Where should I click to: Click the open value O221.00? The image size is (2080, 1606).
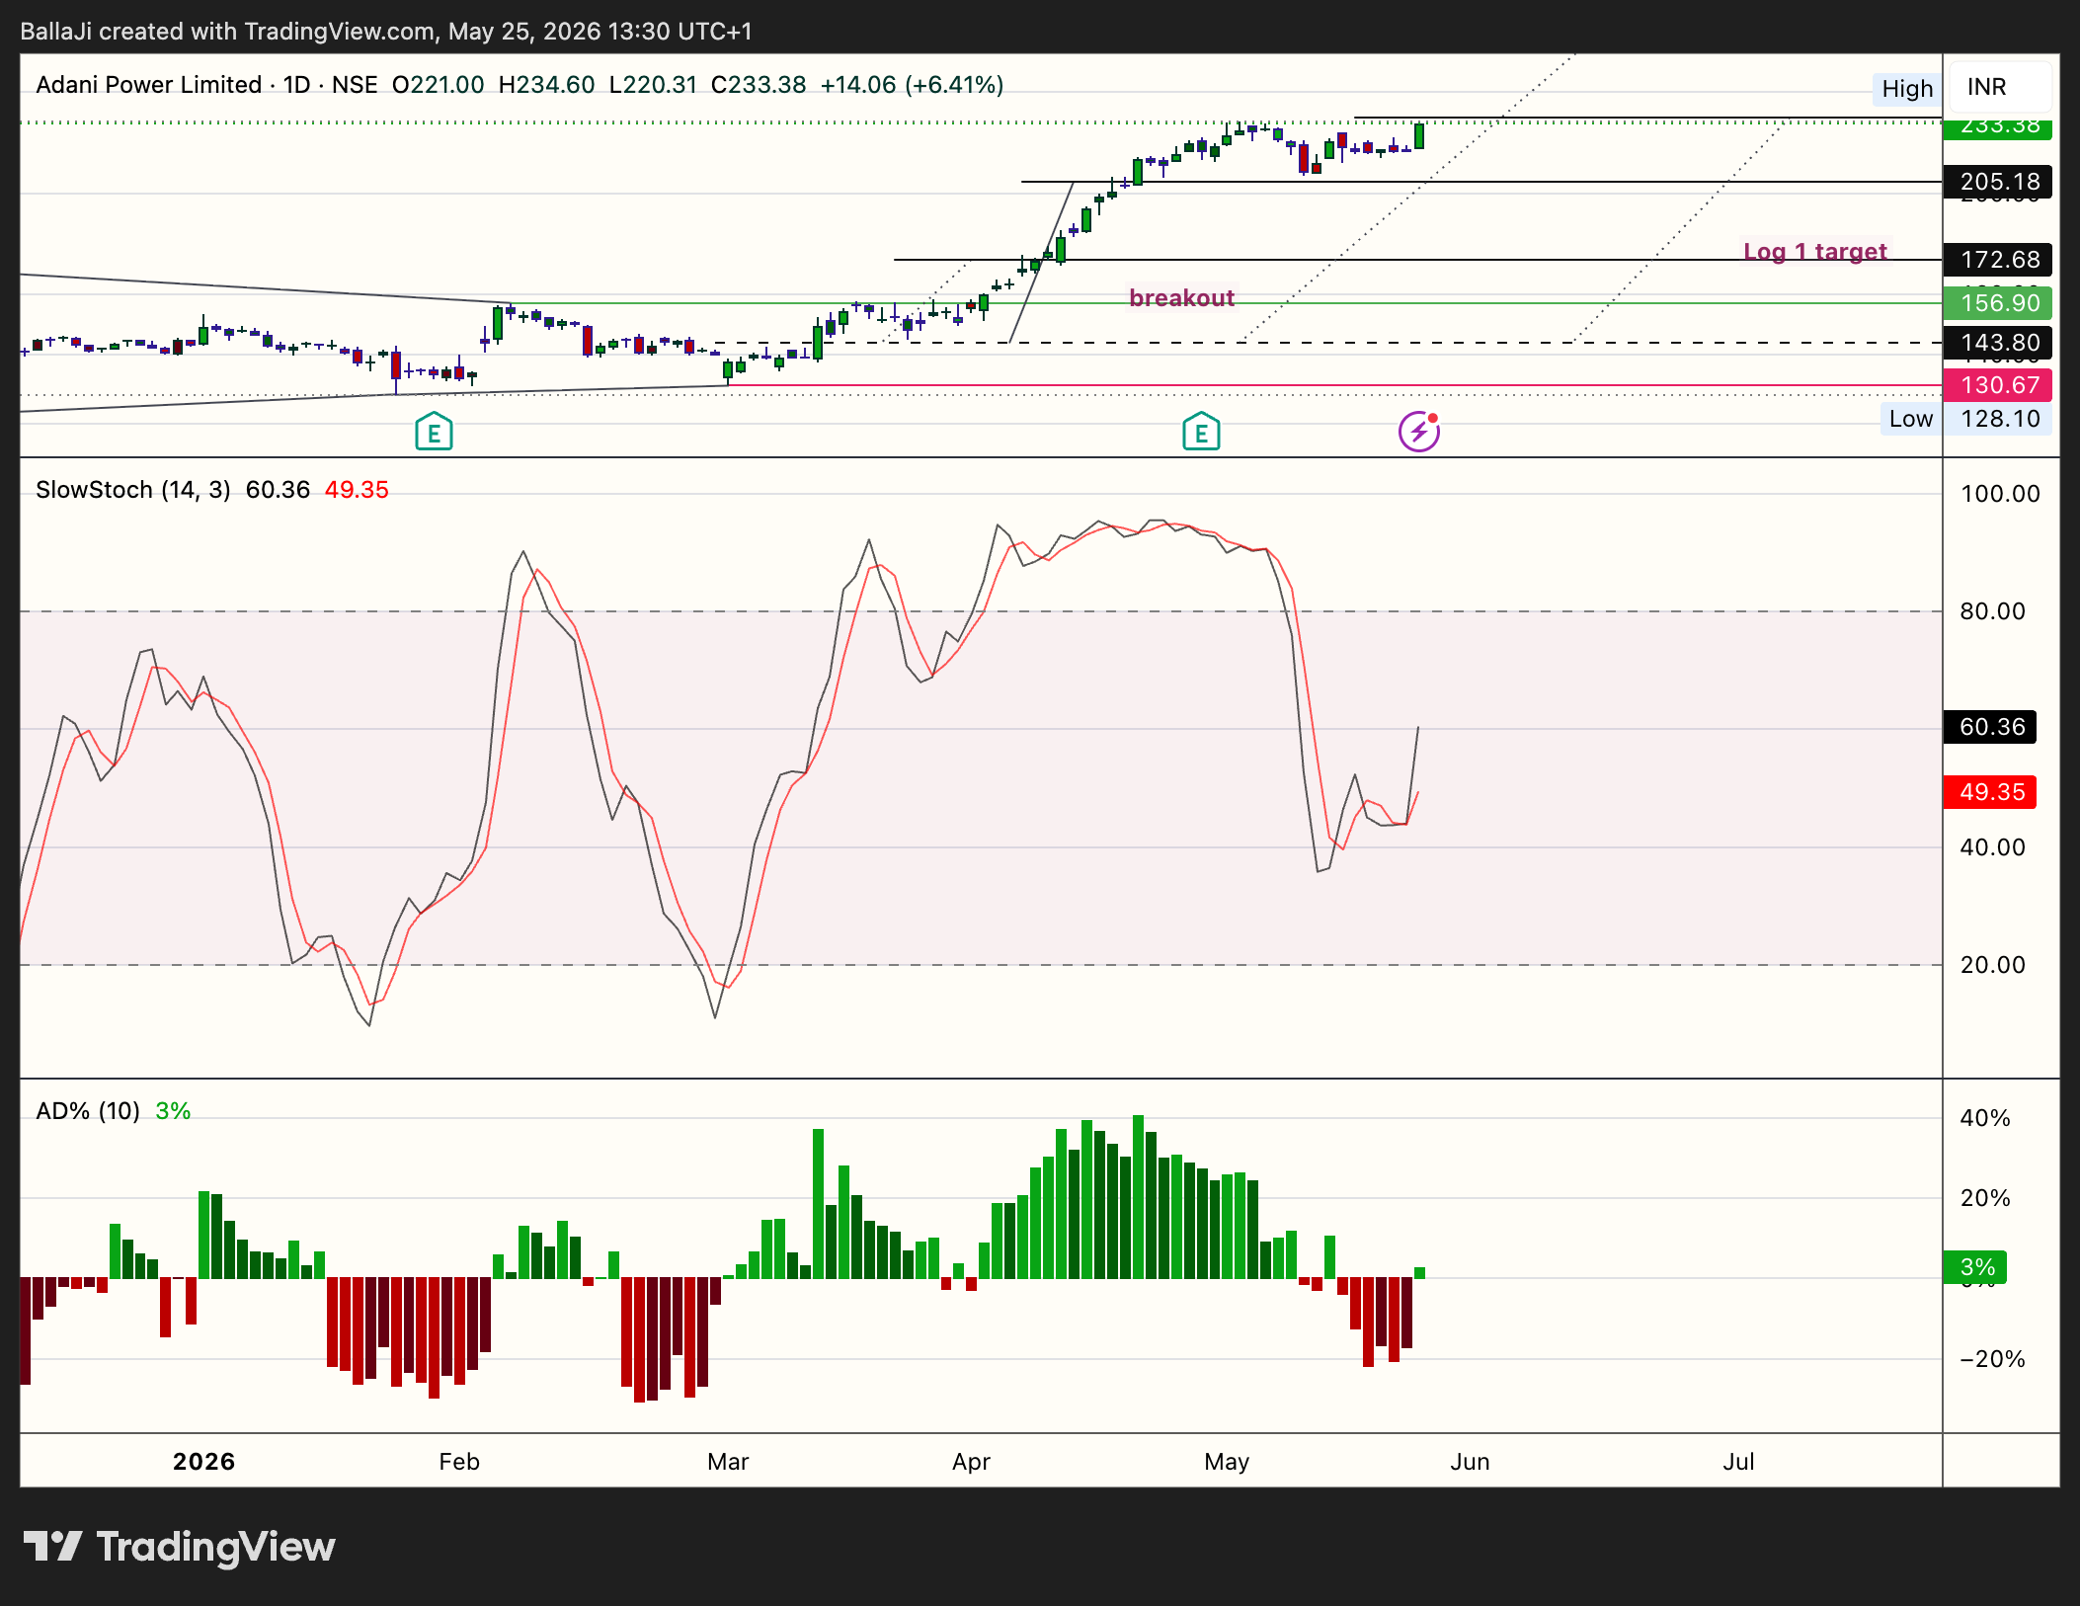click(439, 85)
